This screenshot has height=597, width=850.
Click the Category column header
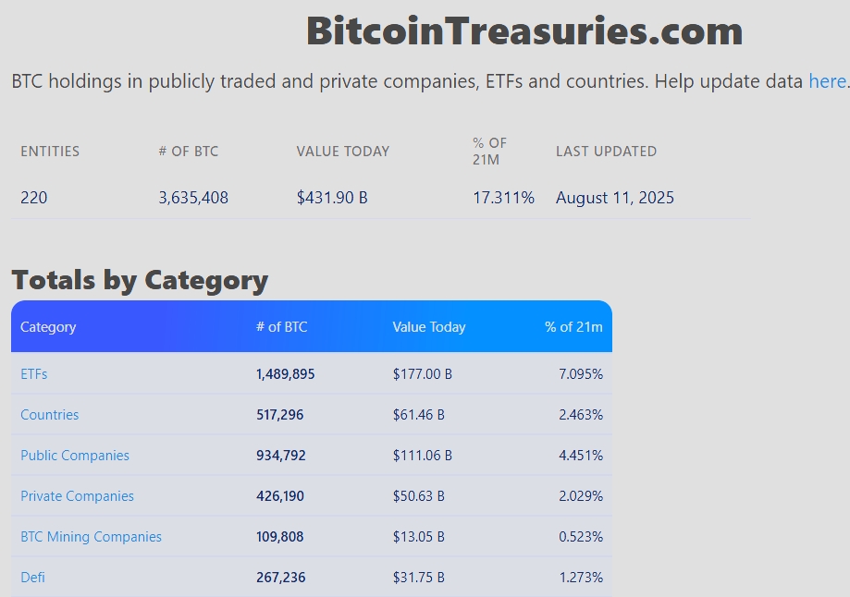(48, 327)
